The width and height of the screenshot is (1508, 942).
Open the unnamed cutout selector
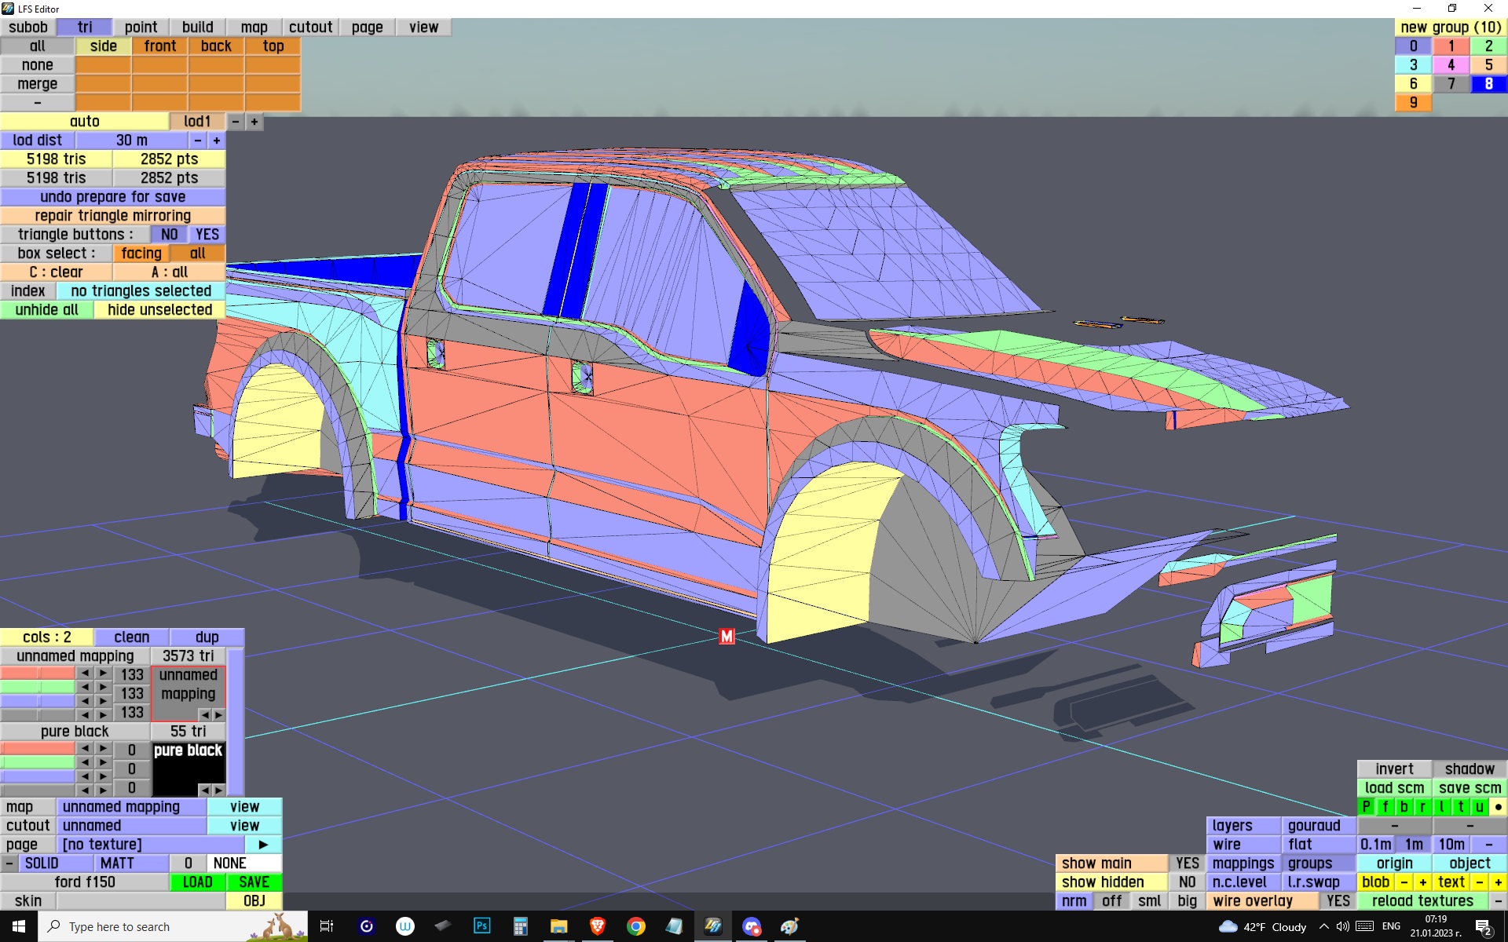(131, 825)
